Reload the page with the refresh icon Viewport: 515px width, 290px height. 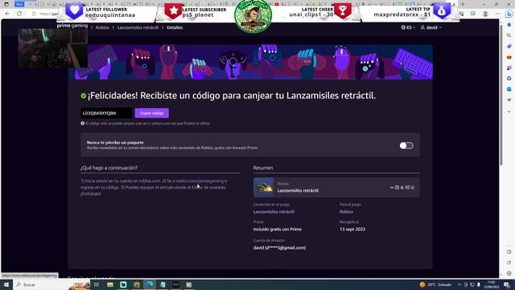pyautogui.click(x=19, y=14)
